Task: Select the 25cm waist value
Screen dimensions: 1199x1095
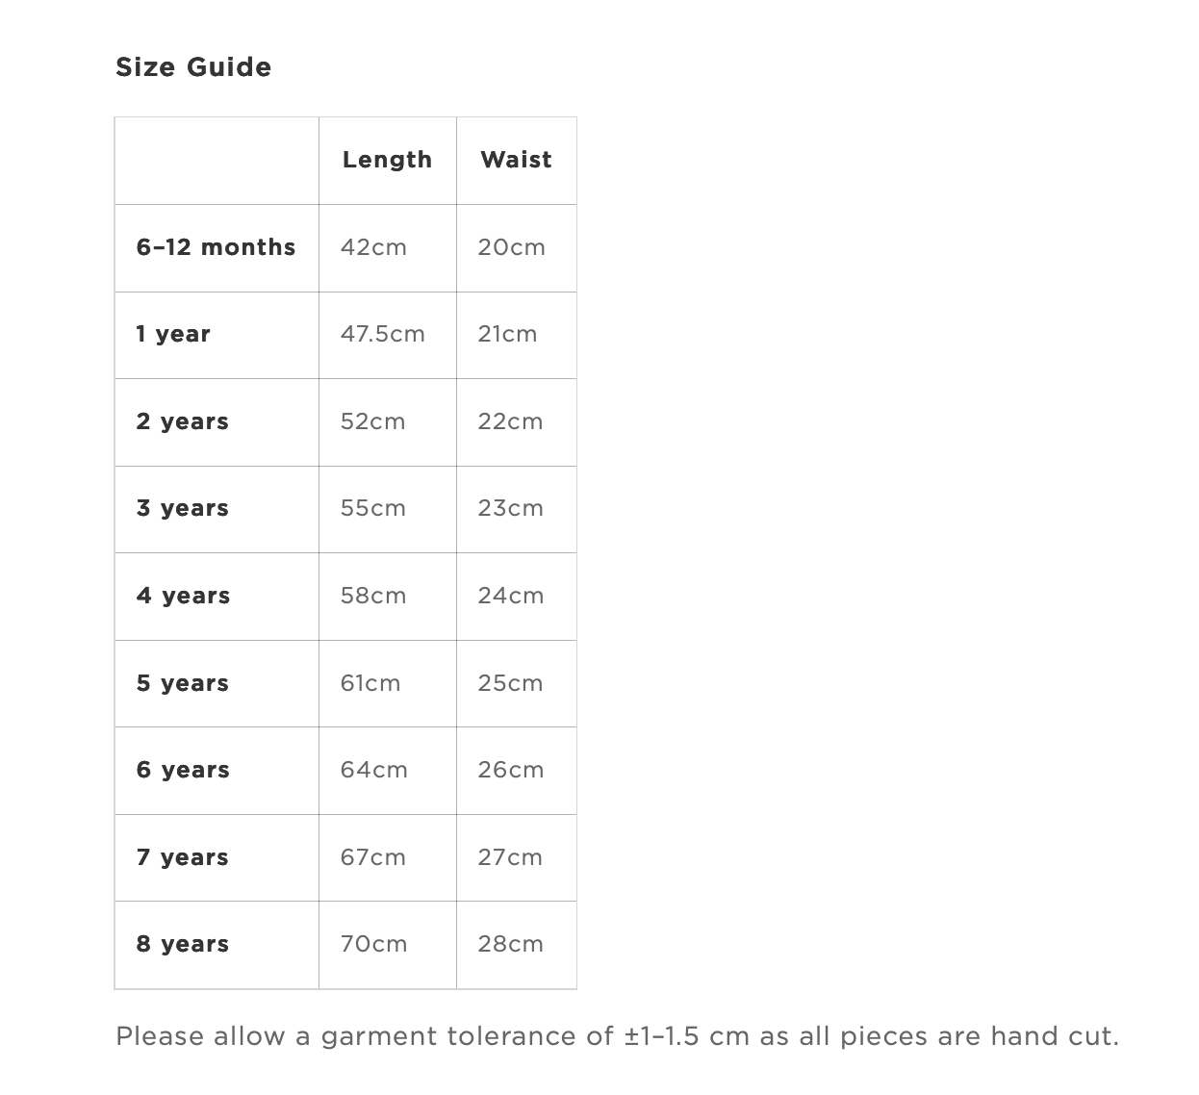Action: [x=510, y=683]
